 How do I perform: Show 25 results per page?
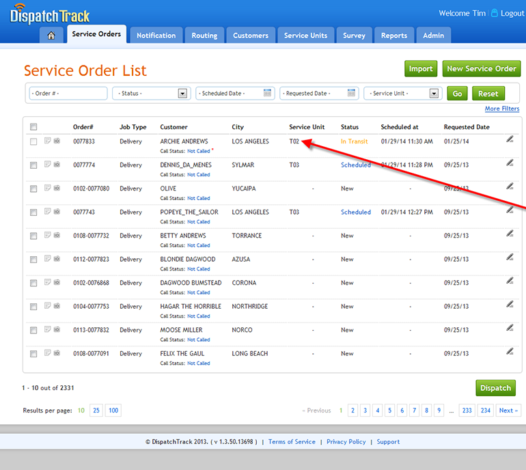click(96, 411)
